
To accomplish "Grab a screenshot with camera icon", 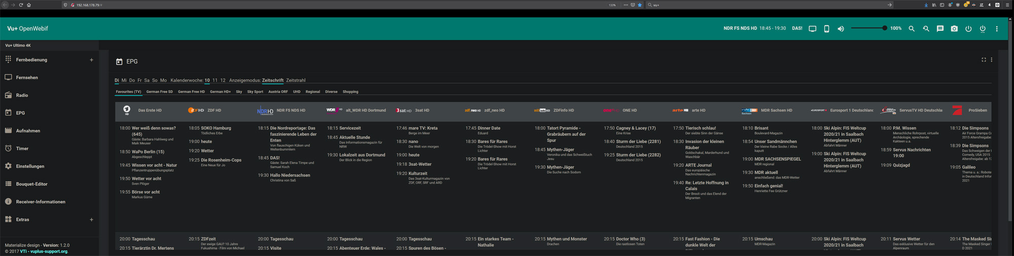I will coord(954,29).
